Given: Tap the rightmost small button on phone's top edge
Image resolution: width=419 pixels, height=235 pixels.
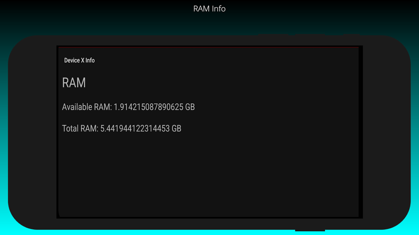Looking at the screenshot, I should (352, 35).
